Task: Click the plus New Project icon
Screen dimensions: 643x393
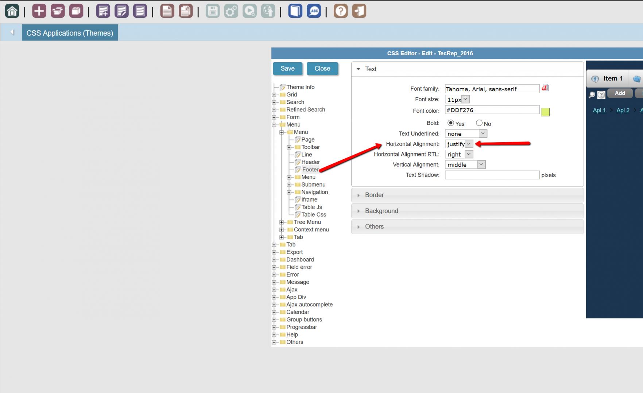Action: pos(39,11)
